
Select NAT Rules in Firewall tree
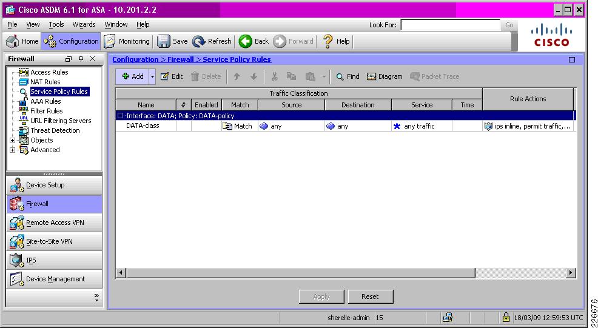click(45, 82)
